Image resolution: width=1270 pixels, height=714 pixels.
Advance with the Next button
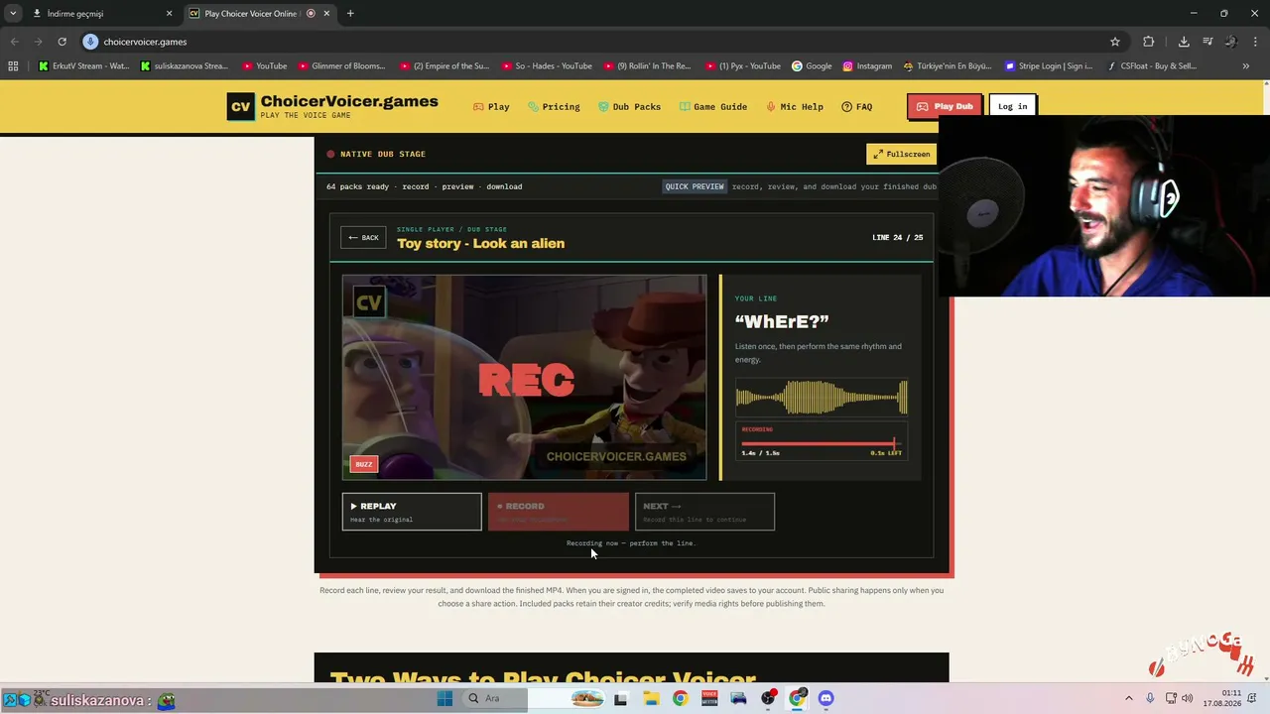coord(704,512)
